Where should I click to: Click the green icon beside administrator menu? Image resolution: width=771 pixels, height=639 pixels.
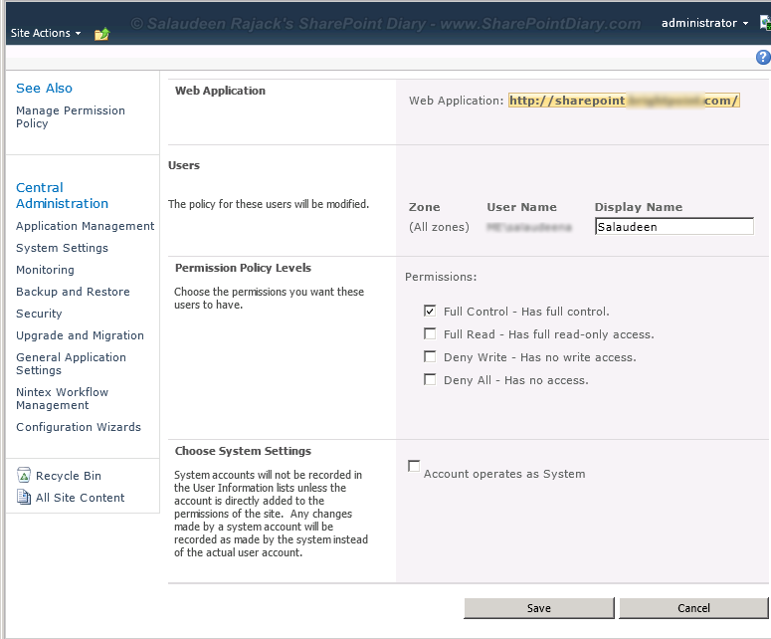point(765,22)
